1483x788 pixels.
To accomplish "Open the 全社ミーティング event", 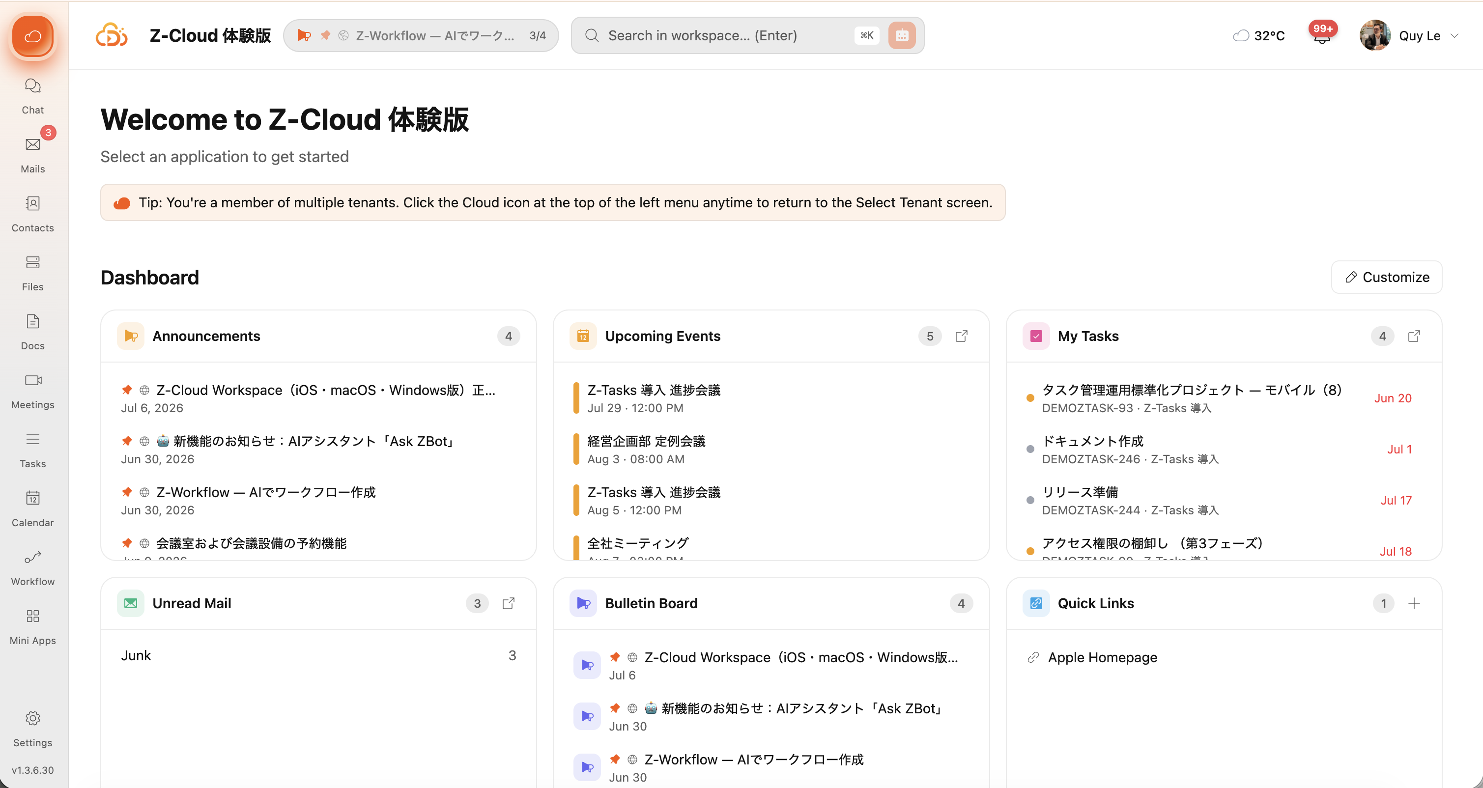I will (x=771, y=548).
